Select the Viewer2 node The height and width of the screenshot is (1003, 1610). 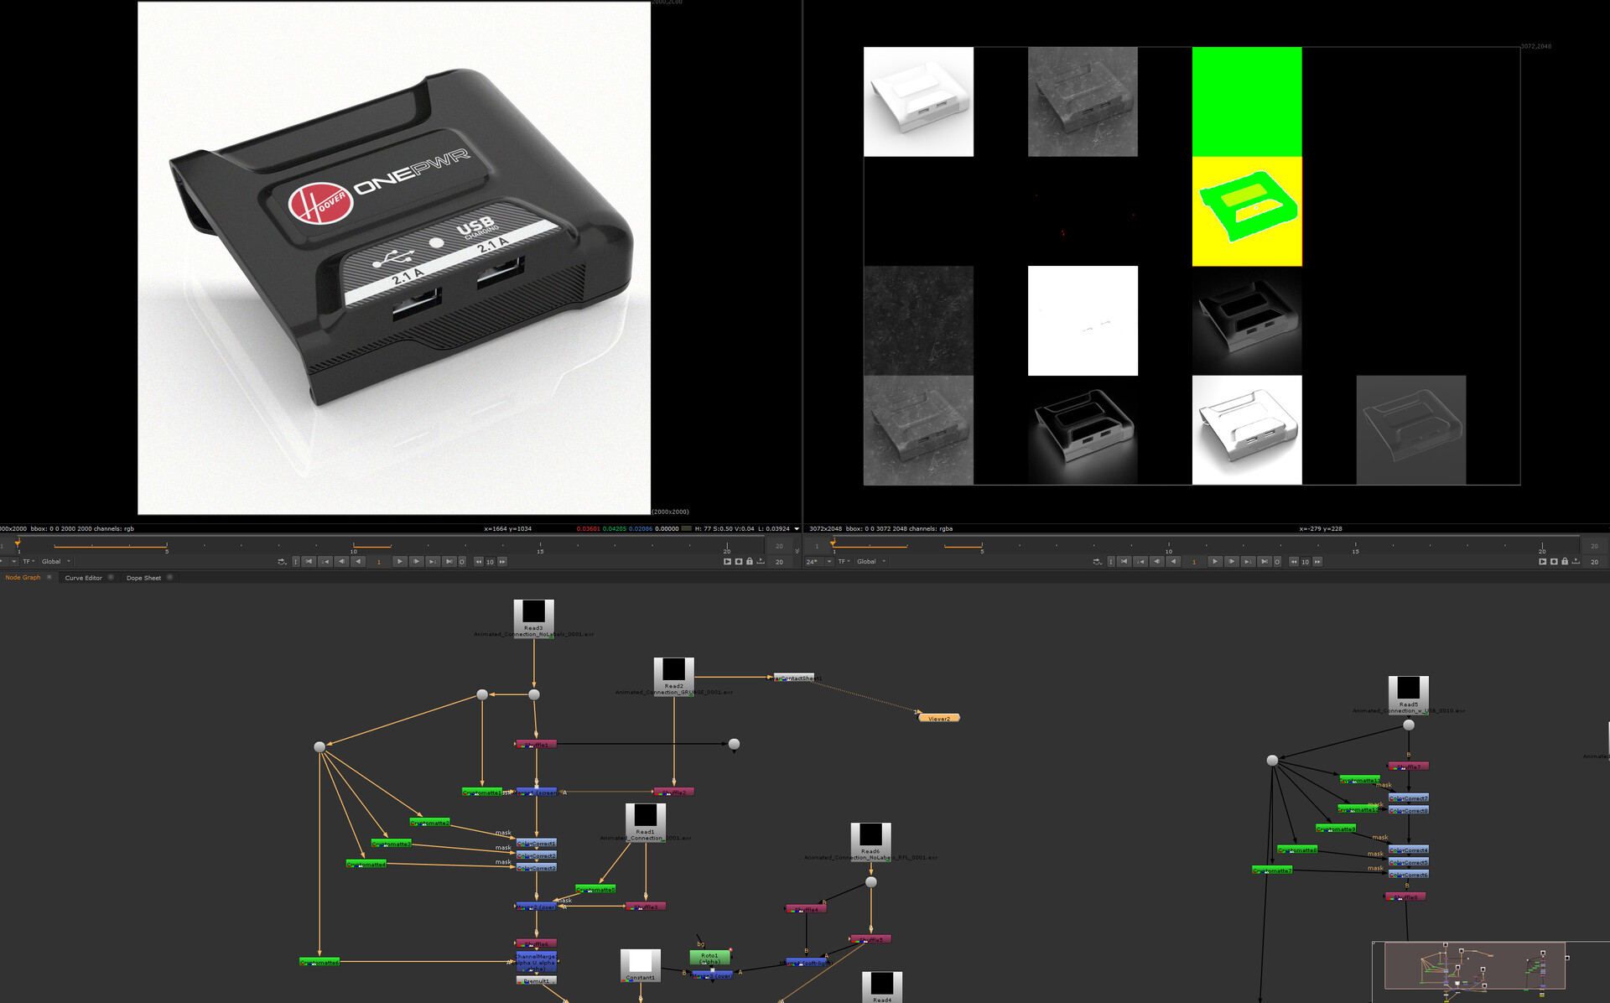point(939,718)
